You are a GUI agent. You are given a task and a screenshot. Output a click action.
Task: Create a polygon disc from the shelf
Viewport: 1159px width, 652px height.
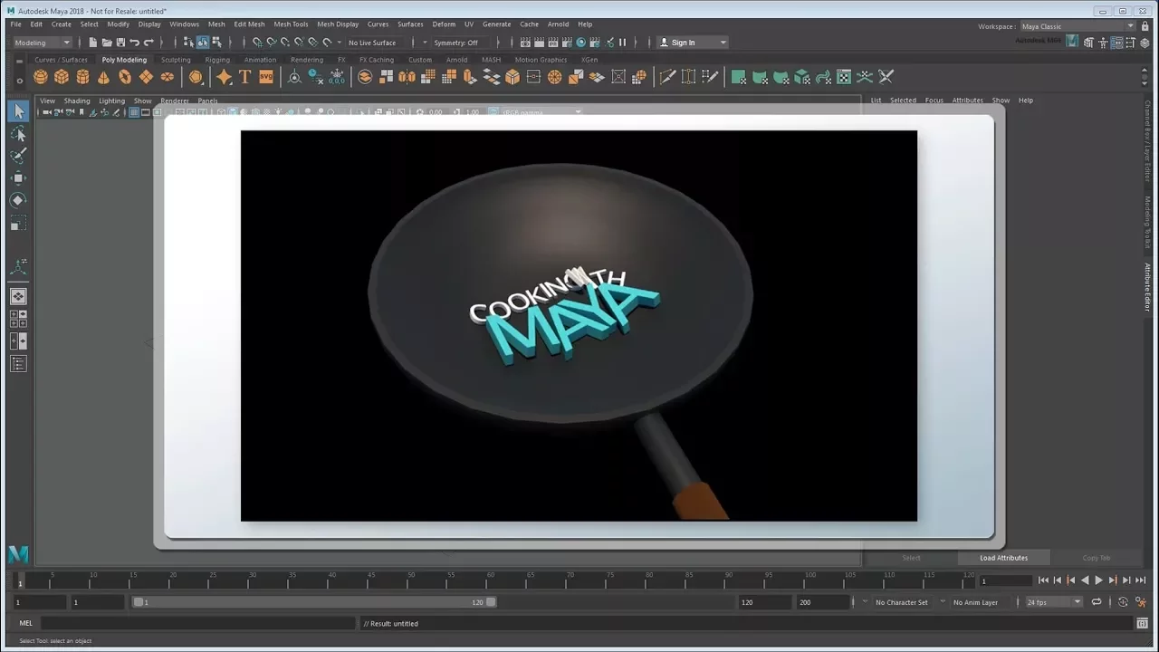tap(168, 77)
